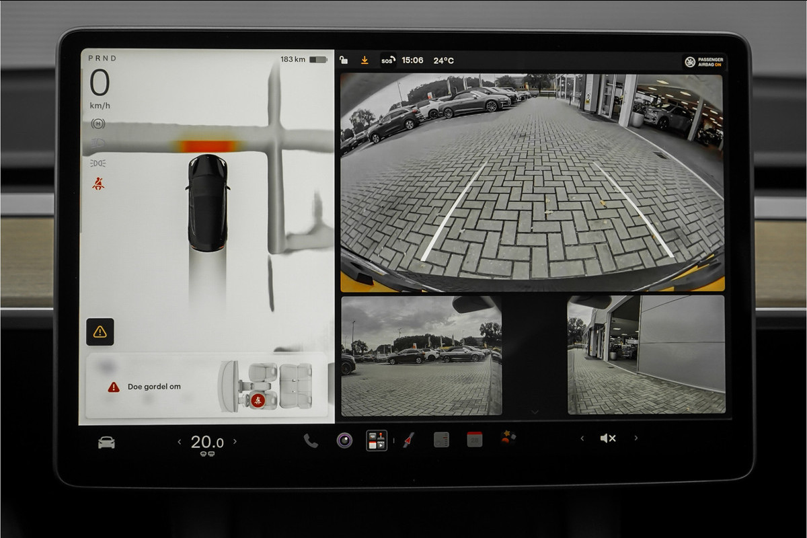Open the Toybox icon in bottom bar
Viewport: 807px width, 538px height.
click(508, 438)
